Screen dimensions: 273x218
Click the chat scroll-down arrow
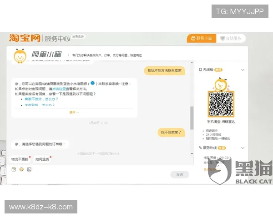tap(192, 154)
